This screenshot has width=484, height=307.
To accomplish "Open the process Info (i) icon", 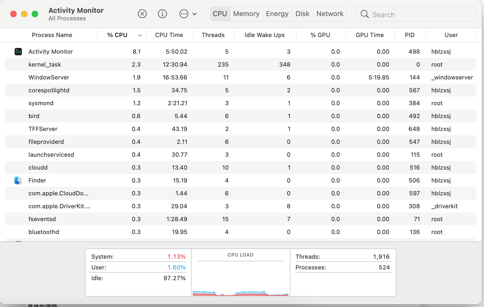I will [162, 14].
